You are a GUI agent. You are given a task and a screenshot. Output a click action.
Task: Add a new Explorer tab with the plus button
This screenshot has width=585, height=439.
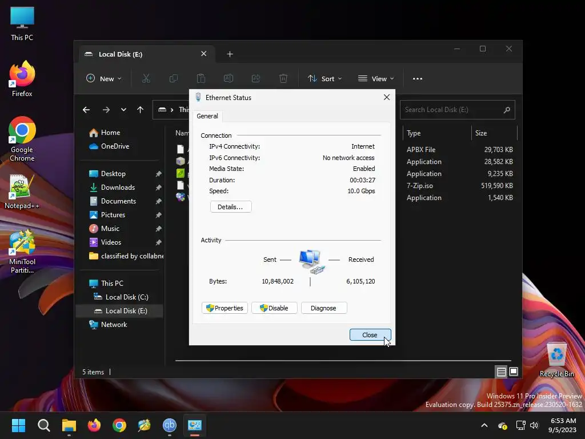click(x=230, y=54)
